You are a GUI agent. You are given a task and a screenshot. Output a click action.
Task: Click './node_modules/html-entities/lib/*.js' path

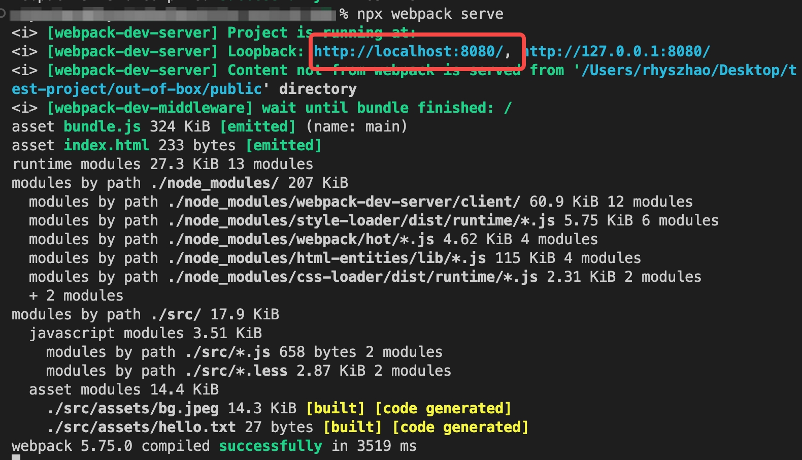(x=327, y=258)
